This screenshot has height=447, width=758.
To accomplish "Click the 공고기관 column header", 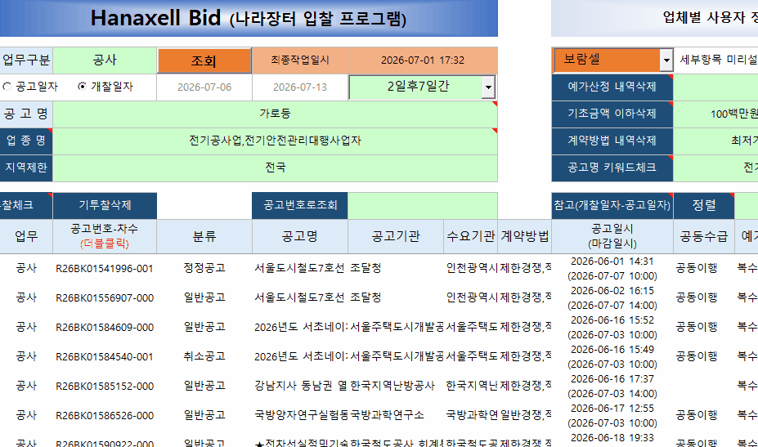I will (x=396, y=236).
